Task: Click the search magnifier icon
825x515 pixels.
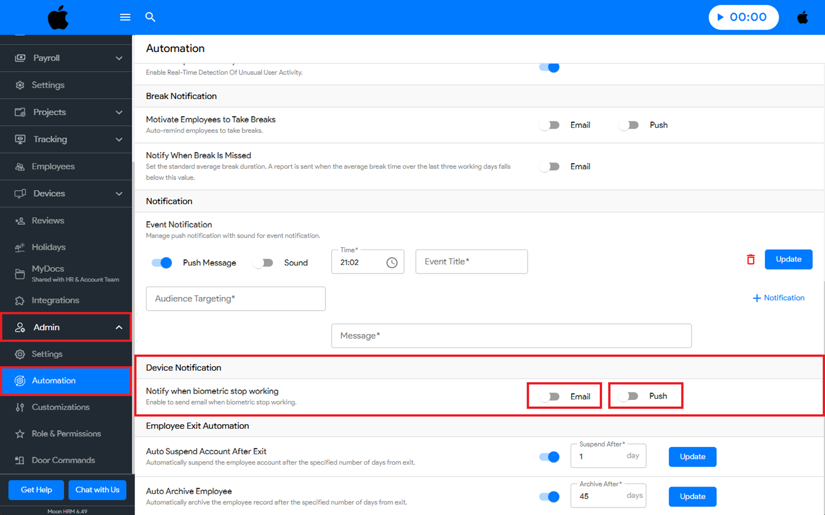Action: (x=150, y=17)
